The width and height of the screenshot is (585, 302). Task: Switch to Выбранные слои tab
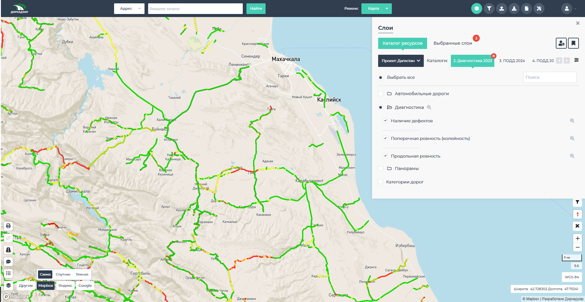tap(453, 43)
